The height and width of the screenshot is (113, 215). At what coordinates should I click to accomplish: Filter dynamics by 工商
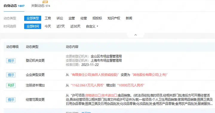(x=48, y=18)
